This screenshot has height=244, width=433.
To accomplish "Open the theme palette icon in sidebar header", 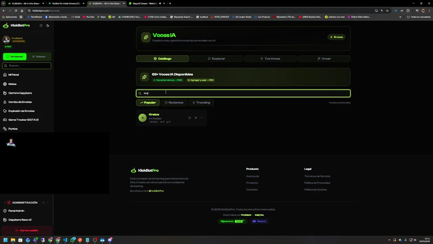I will 41,25.
